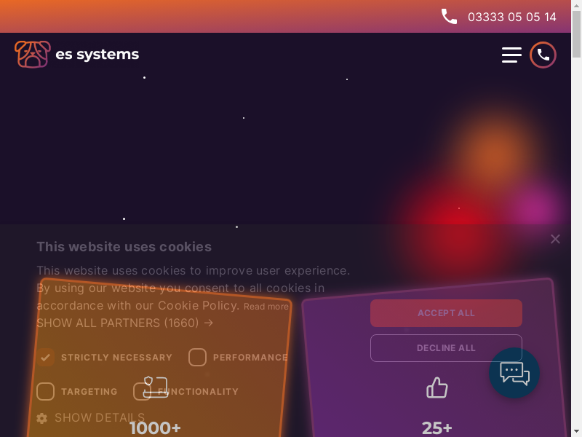Click the ES Systems bulldog logo
Image resolution: width=582 pixels, height=437 pixels.
33,55
